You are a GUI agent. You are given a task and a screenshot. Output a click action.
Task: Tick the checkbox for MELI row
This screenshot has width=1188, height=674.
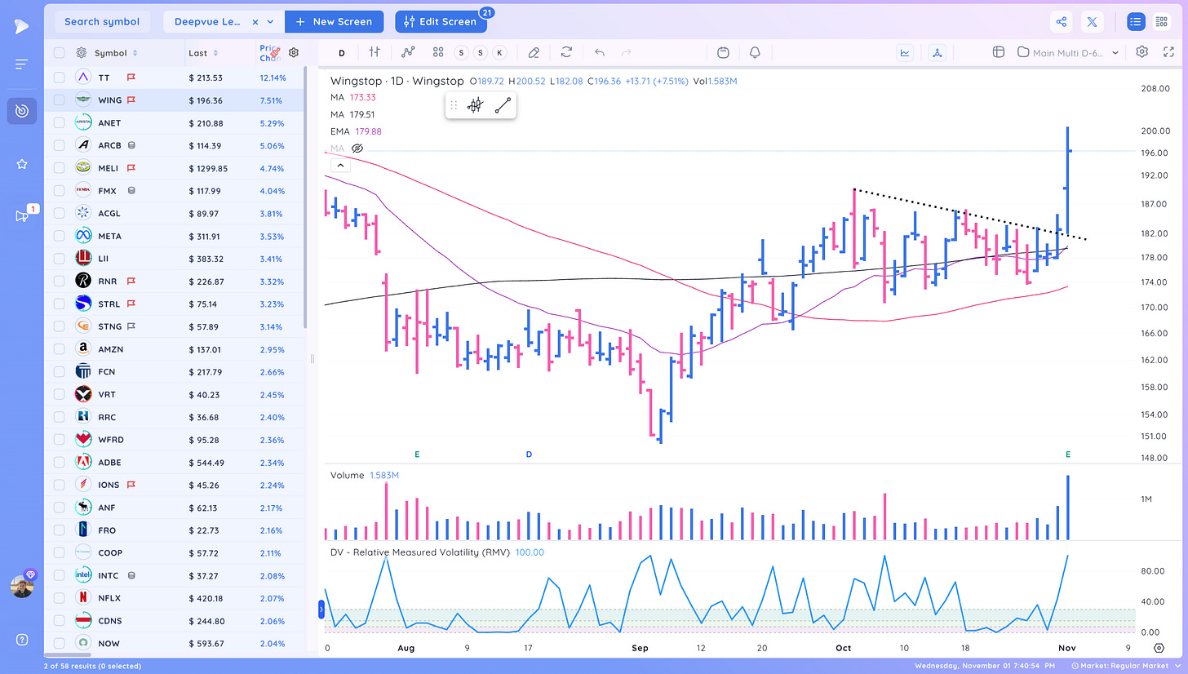coord(59,168)
